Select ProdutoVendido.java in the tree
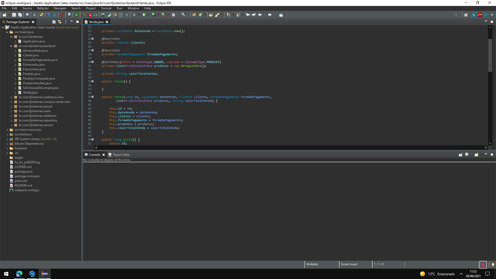The height and width of the screenshot is (279, 496). tap(37, 83)
